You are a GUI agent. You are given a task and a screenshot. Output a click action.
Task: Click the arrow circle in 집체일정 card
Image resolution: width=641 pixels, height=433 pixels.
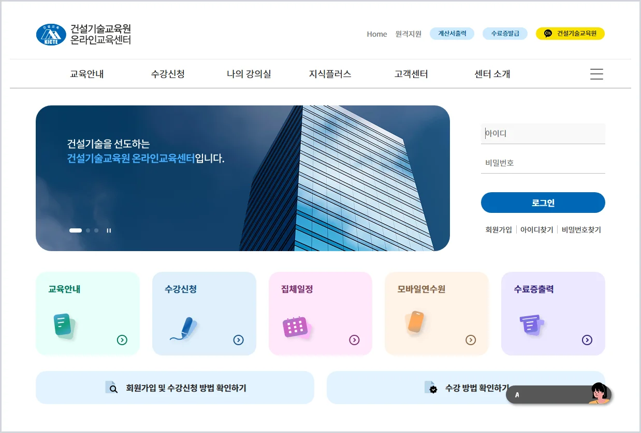point(354,340)
